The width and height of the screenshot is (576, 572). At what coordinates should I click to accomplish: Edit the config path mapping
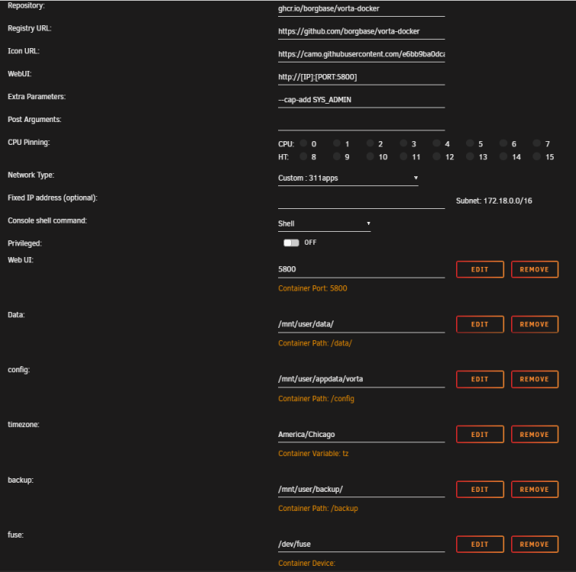coord(480,379)
